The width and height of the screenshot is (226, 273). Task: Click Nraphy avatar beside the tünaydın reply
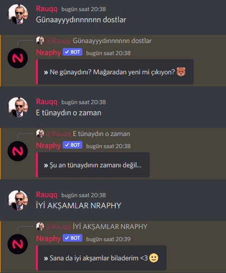click(18, 151)
